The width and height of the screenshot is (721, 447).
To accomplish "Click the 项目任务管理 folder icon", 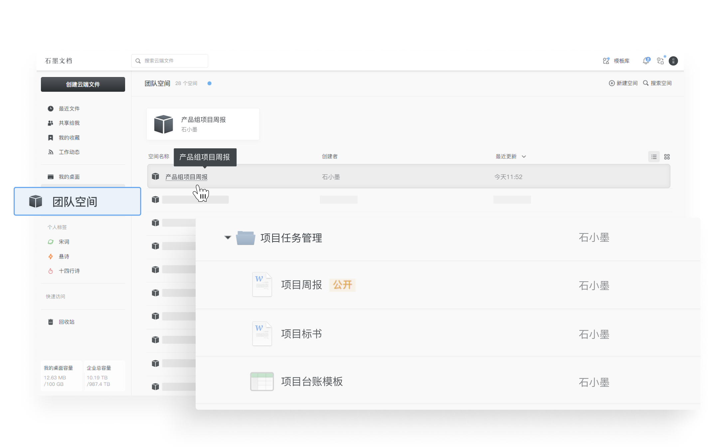I will click(246, 238).
